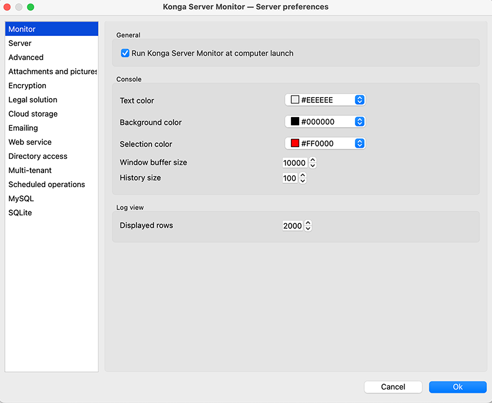Click the black Background color swatch
The image size is (492, 403).
295,122
